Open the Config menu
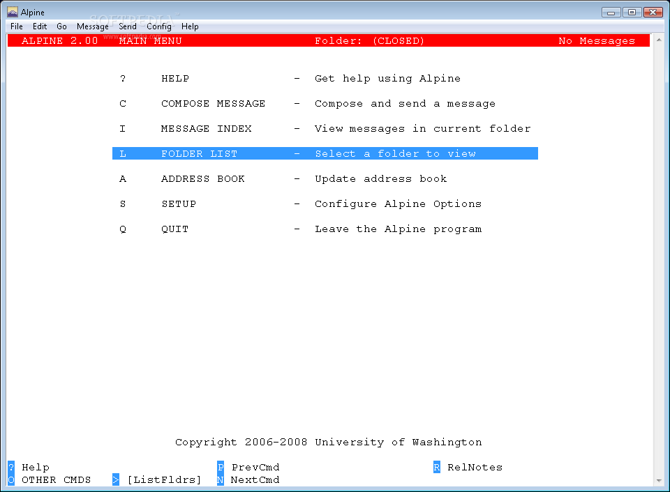This screenshot has width=670, height=492. (x=159, y=26)
